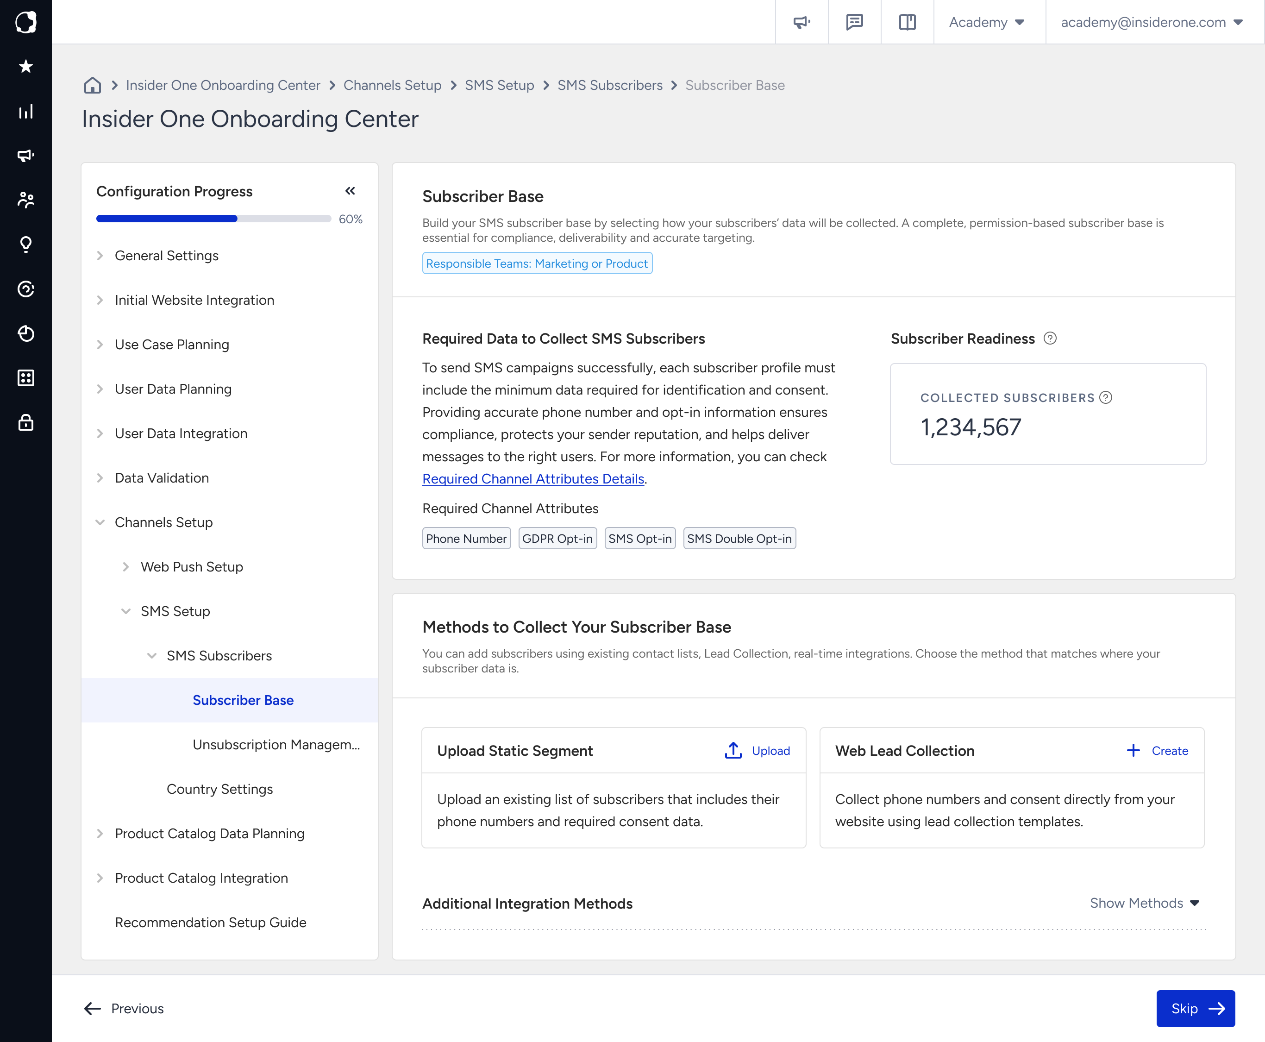This screenshot has height=1042, width=1265.
Task: Click the left arrow beside Previous
Action: tap(93, 1008)
